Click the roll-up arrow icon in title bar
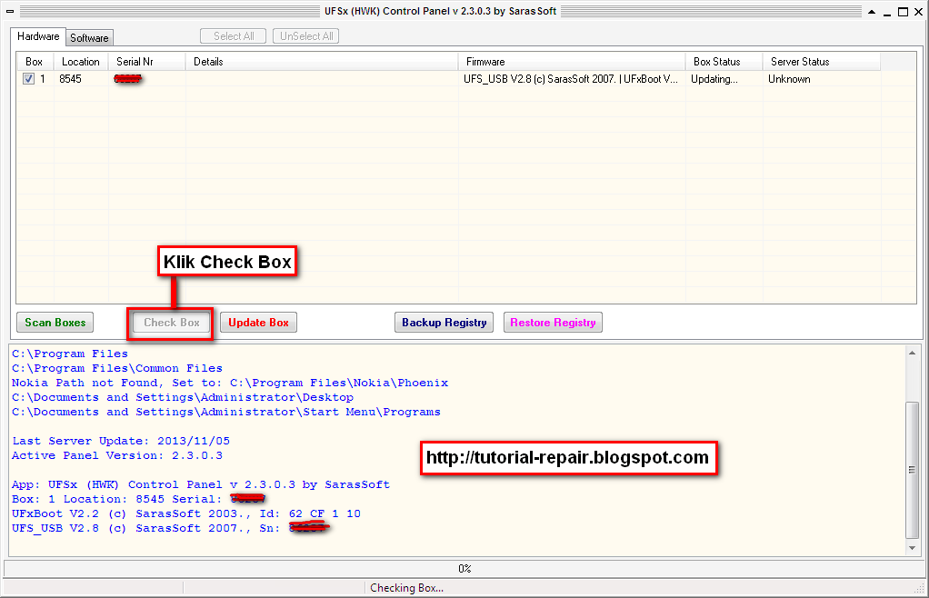Screen dimensions: 929x598 pos(872,12)
